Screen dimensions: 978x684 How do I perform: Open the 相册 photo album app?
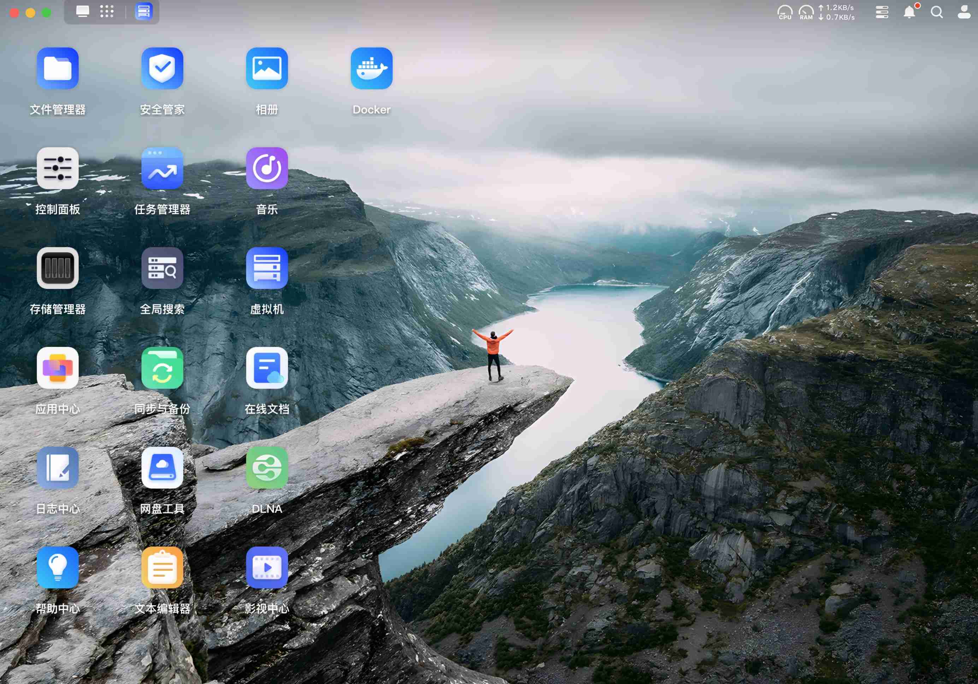[267, 68]
